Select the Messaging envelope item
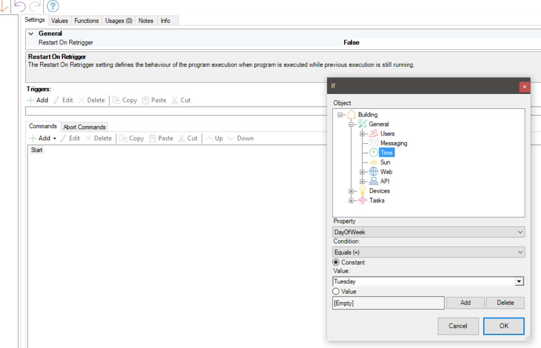This screenshot has height=348, width=541. (x=393, y=143)
